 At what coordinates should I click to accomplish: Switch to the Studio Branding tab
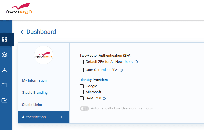pyautogui.click(x=35, y=93)
